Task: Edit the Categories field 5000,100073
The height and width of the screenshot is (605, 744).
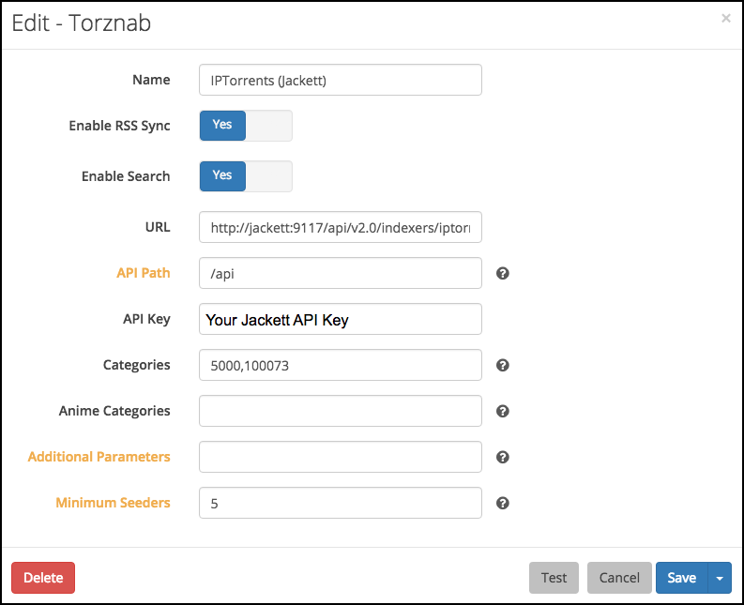Action: 341,365
